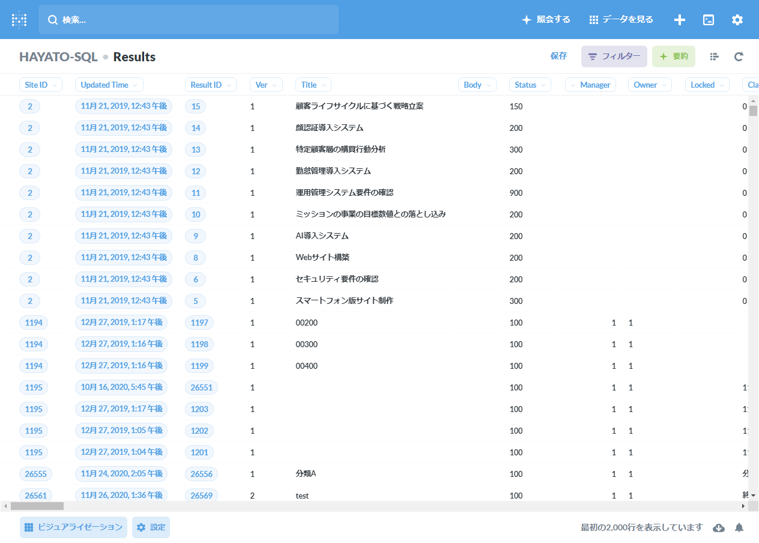Click the search magnifier icon
The height and width of the screenshot is (543, 759).
(52, 19)
